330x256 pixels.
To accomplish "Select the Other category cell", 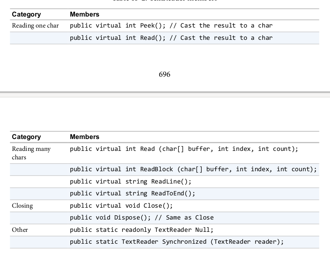I will coord(20,230).
